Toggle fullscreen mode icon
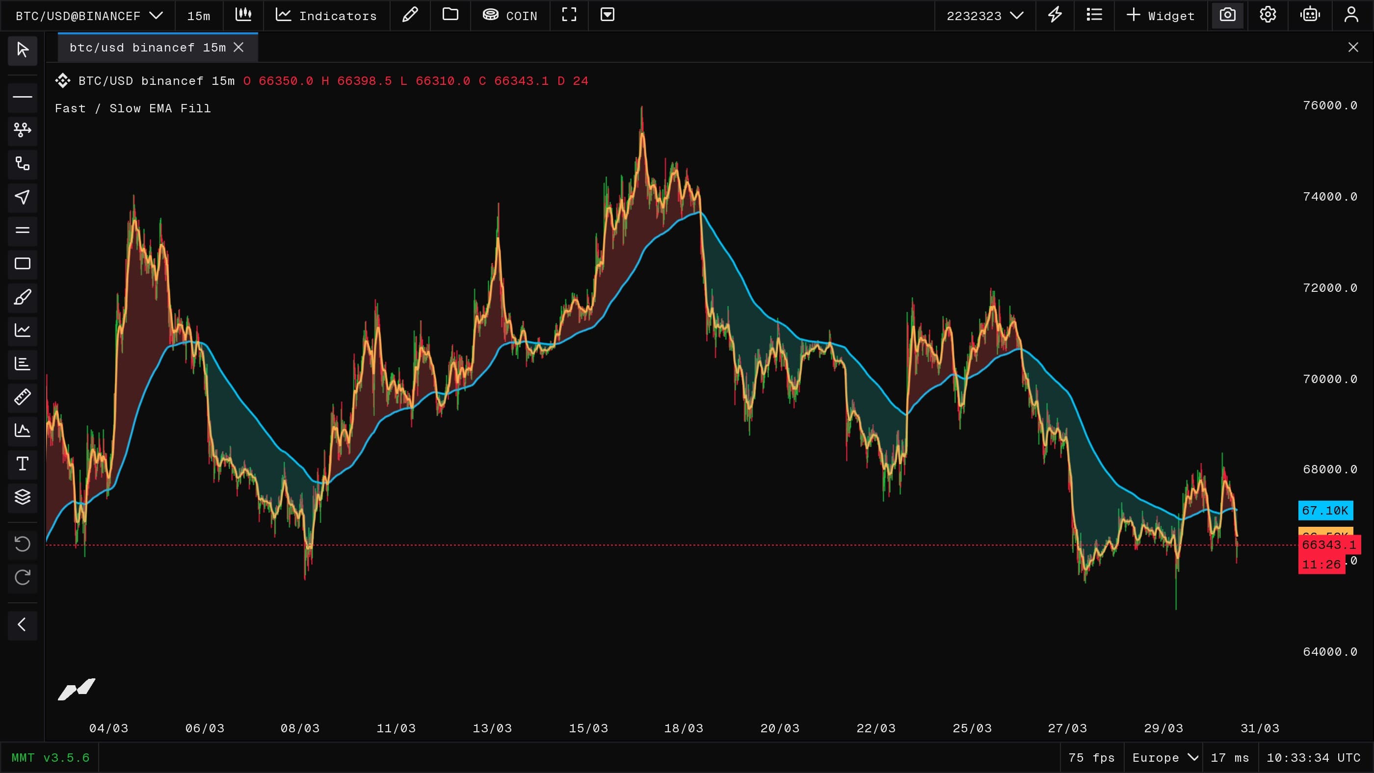The height and width of the screenshot is (773, 1374). point(569,15)
